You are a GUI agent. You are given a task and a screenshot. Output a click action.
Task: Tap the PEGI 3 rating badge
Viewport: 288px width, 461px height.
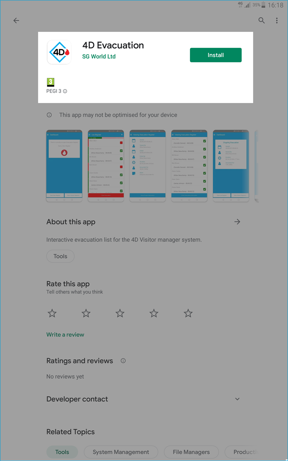tap(51, 82)
